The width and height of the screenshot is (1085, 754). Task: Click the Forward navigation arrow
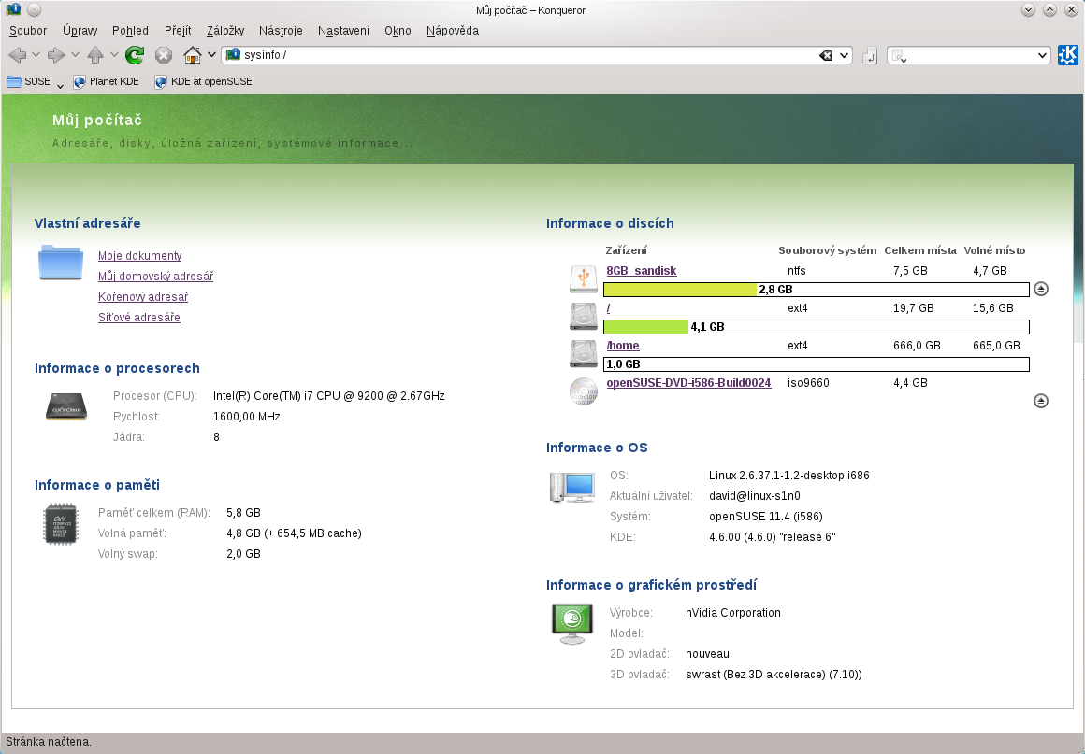tap(56, 54)
